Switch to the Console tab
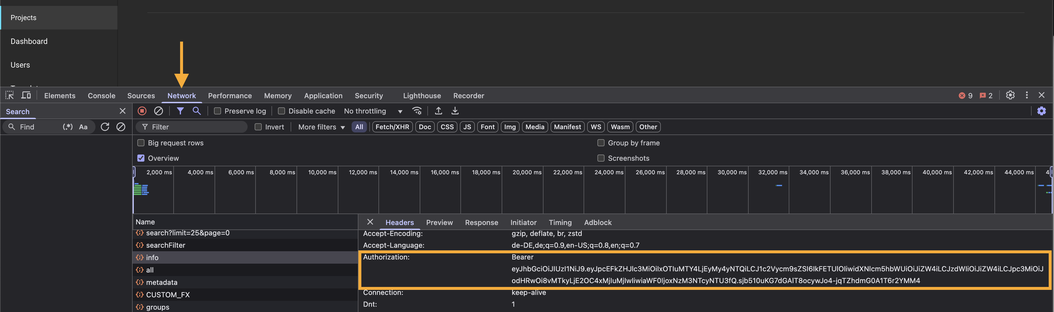Image resolution: width=1054 pixels, height=312 pixels. pos(101,96)
